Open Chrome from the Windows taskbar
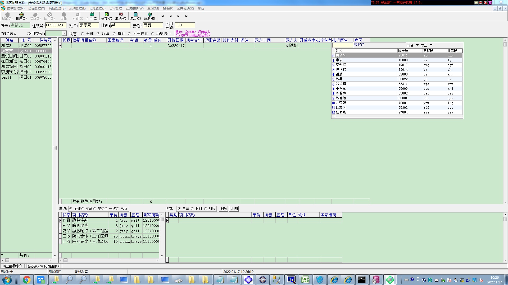 (27, 280)
